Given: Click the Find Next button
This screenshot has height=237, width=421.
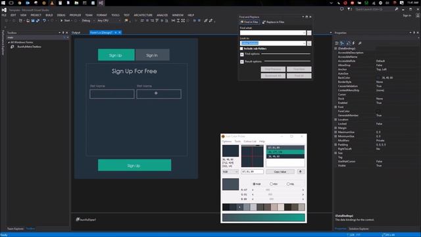Looking at the screenshot, I should tap(299, 69).
